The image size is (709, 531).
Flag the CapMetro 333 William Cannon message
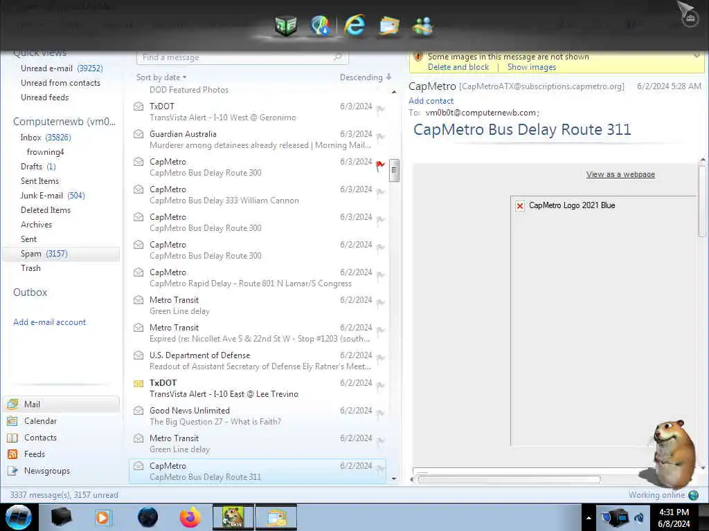click(380, 192)
